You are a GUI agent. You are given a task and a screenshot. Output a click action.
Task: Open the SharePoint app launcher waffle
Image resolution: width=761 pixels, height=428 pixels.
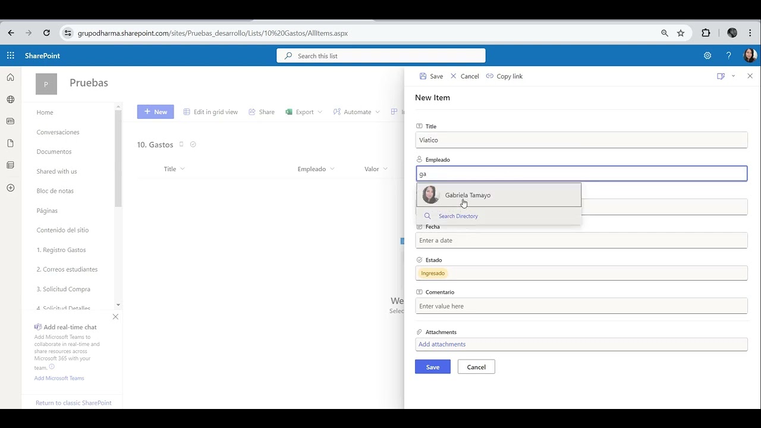pyautogui.click(x=11, y=55)
